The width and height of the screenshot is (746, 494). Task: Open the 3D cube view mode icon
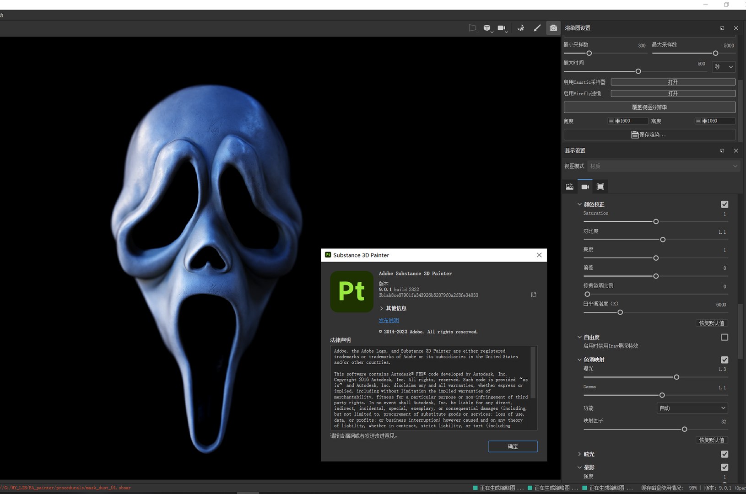pos(487,28)
